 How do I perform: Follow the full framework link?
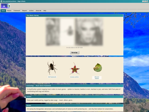coord(52,77)
